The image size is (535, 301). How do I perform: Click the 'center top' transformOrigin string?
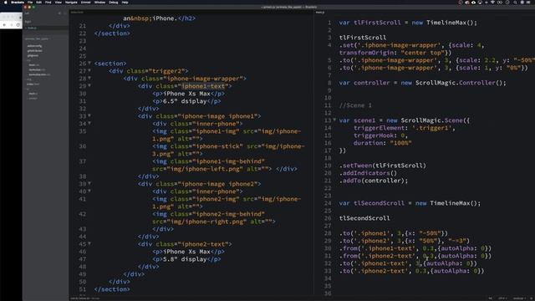422,53
